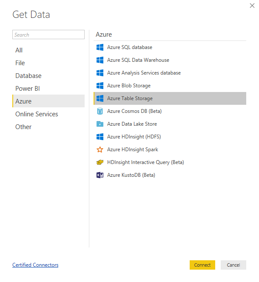The height and width of the screenshot is (282, 259).
Task: Cancel the Get Data dialog
Action: tap(233, 265)
